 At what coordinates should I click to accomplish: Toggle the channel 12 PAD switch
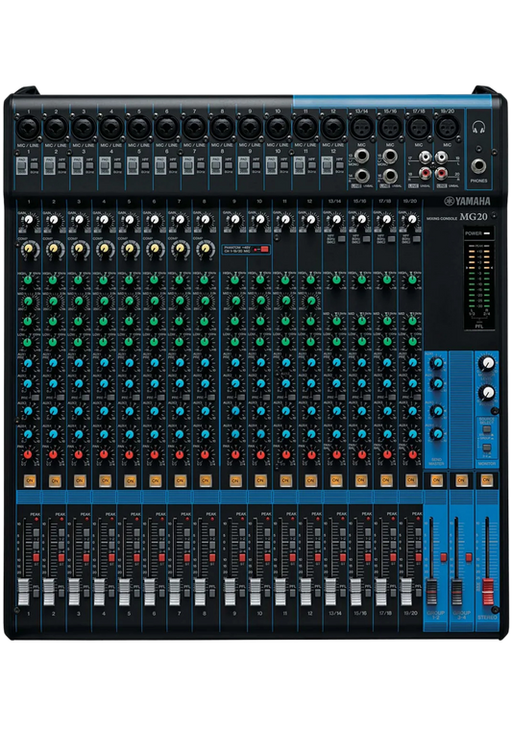click(x=327, y=166)
